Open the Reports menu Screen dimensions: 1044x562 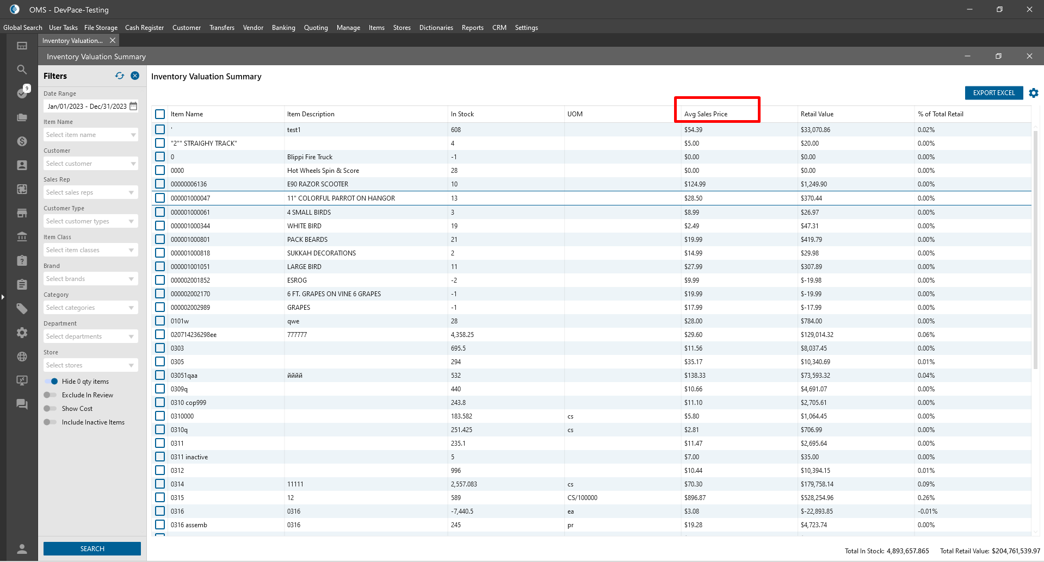(x=472, y=28)
